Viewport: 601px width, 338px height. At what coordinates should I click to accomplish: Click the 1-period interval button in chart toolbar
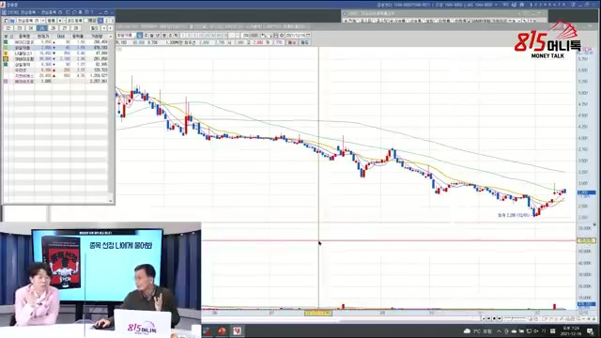pyautogui.click(x=183, y=36)
